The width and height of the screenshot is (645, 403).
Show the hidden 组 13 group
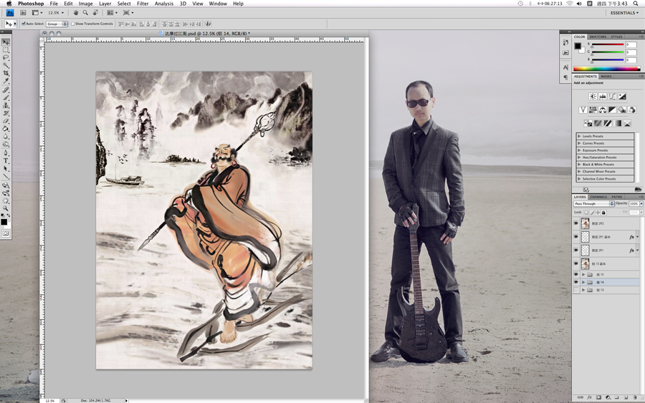click(576, 290)
